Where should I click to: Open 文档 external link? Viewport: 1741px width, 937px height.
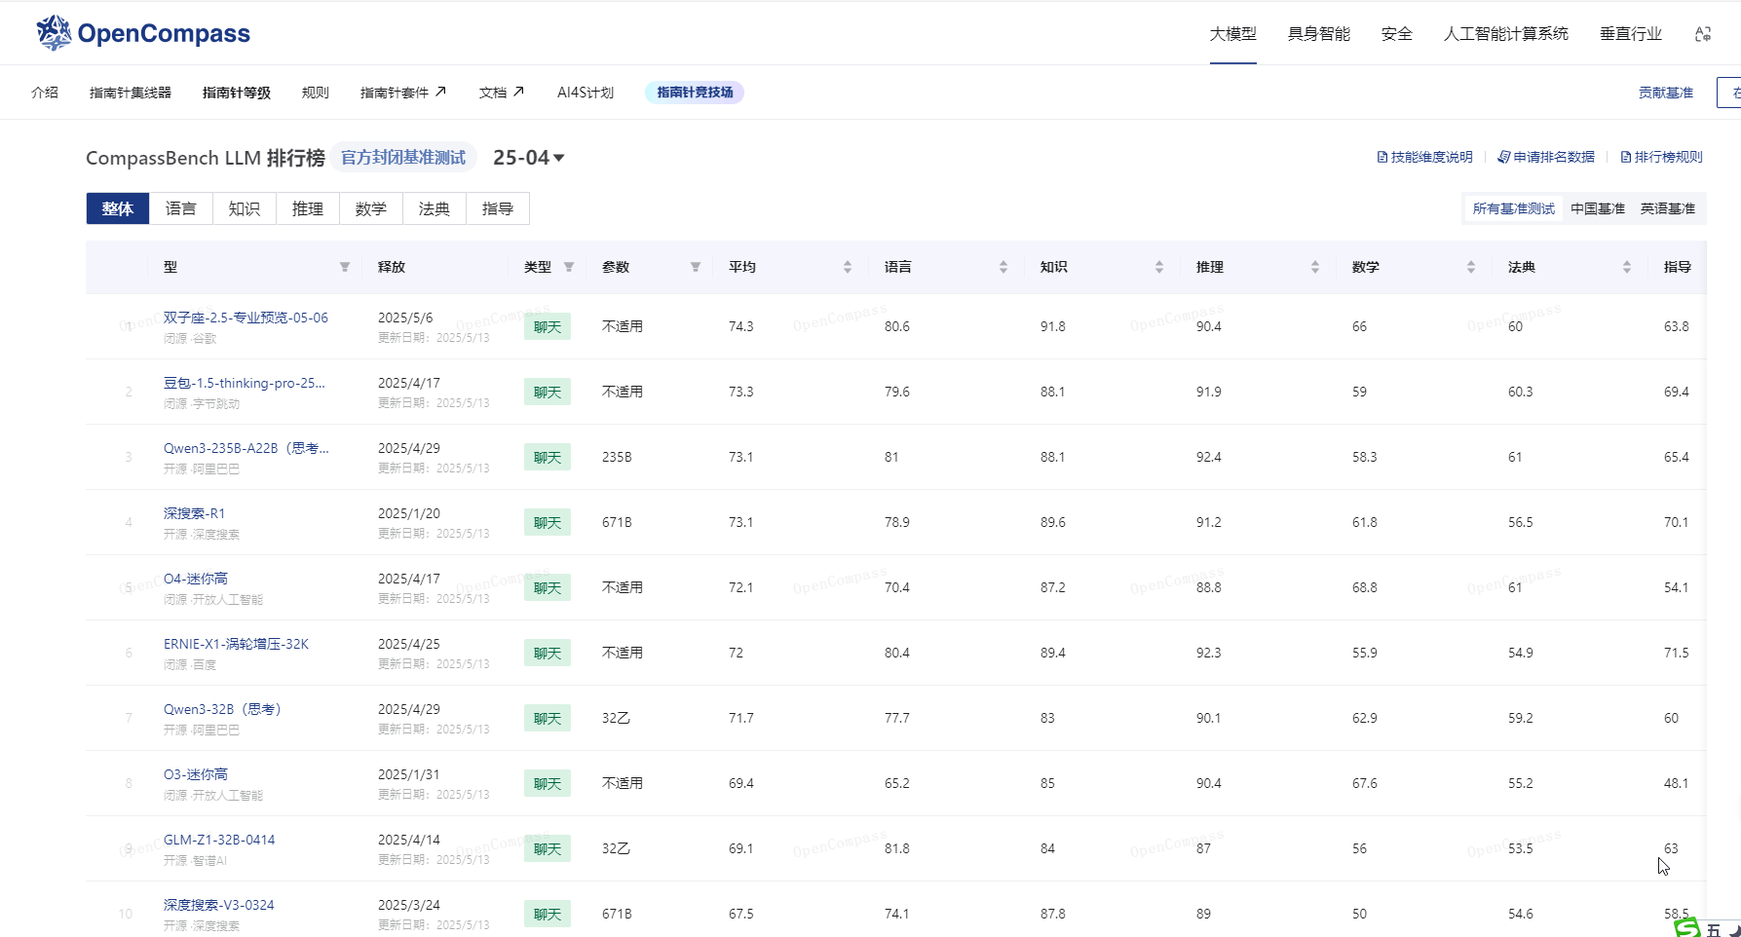pos(501,93)
